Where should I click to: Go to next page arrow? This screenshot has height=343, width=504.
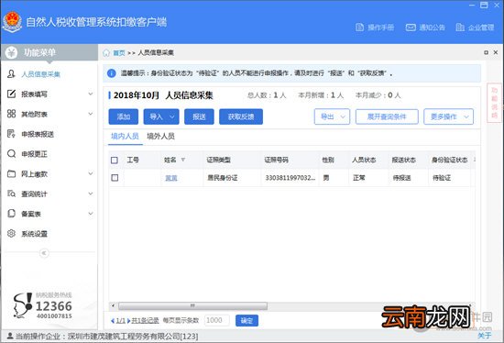click(x=128, y=321)
